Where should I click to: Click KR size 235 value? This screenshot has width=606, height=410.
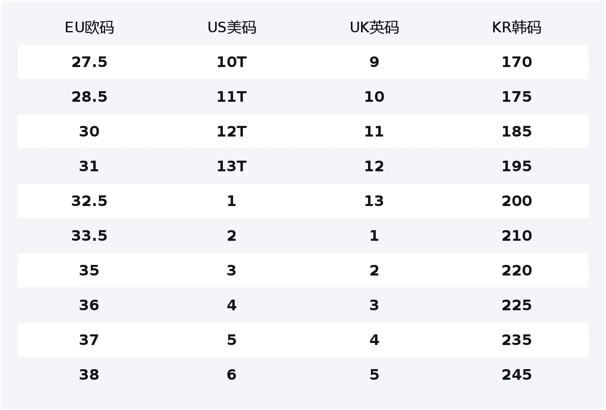pyautogui.click(x=516, y=340)
